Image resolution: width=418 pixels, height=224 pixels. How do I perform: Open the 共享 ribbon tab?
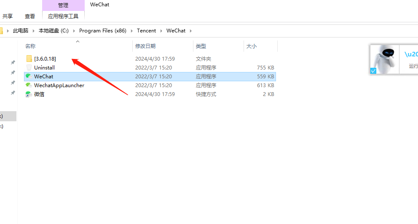point(8,16)
